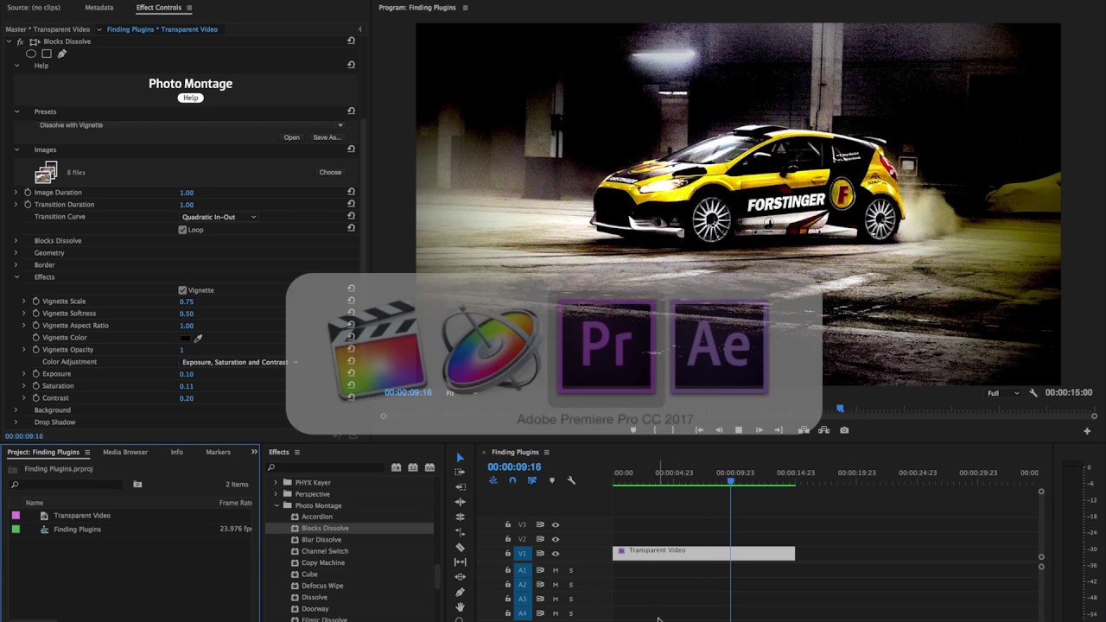The height and width of the screenshot is (622, 1106).
Task: Expand the Drop Shadow group
Action: tap(16, 422)
